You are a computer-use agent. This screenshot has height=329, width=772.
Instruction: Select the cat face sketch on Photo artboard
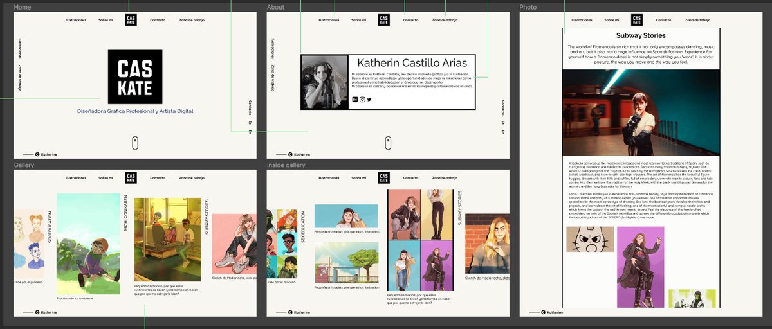coord(590,239)
